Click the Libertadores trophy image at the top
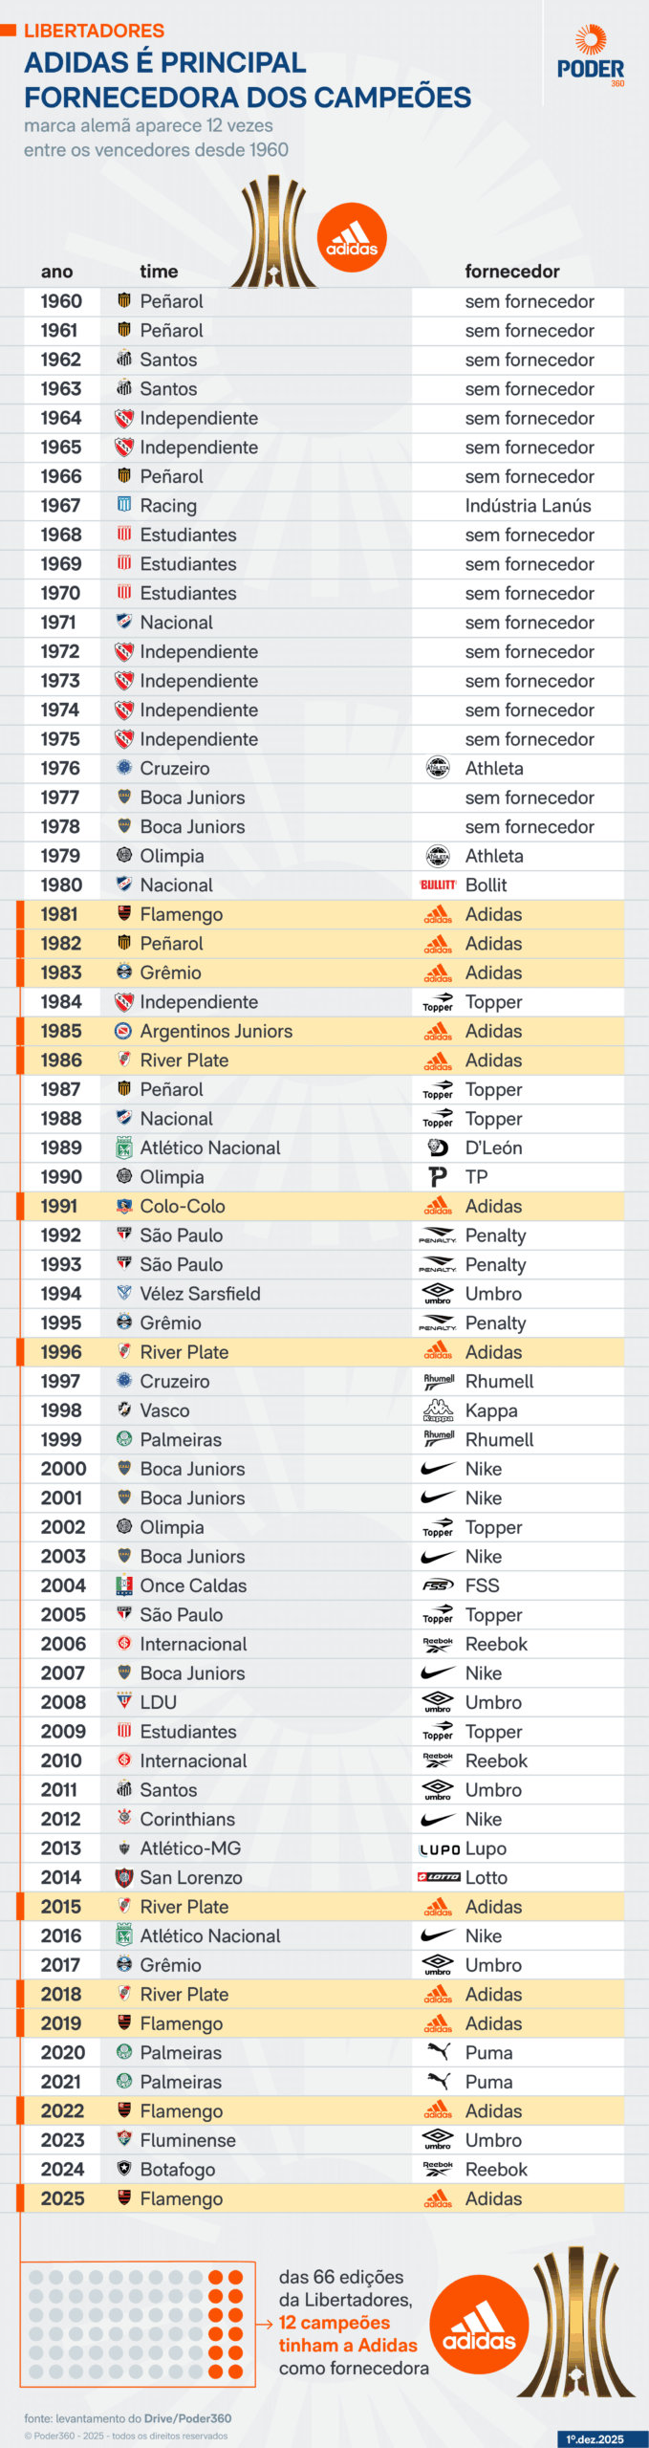Viewport: 649px width, 2448px height. (x=273, y=232)
